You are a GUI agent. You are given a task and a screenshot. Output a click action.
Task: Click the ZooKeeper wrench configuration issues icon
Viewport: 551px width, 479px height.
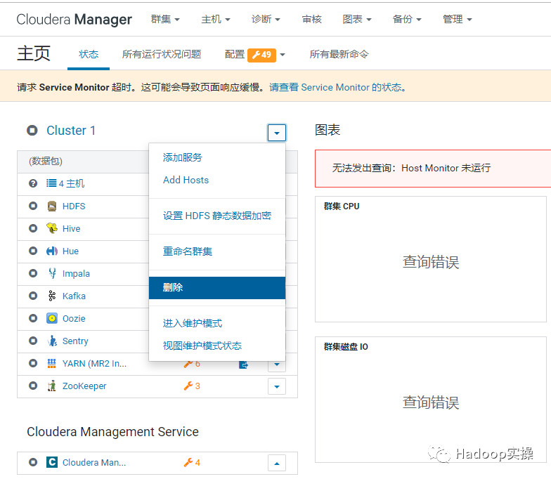[x=188, y=386]
